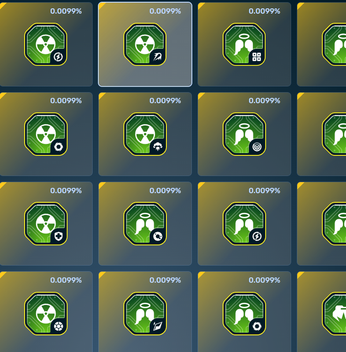The width and height of the screenshot is (346, 352).
Task: Select radiation module with mushroom cloud badge
Action: click(x=145, y=134)
